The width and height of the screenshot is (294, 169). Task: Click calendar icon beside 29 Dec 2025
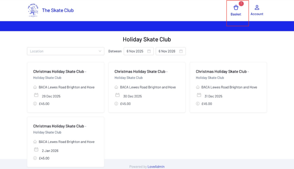(x=36, y=95)
